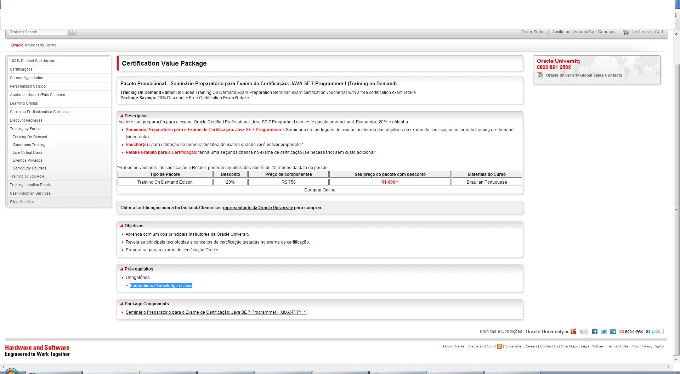Image resolution: width=680 pixels, height=374 pixels.
Task: Click the vertical page scrollbar thumb
Action: pyautogui.click(x=676, y=209)
